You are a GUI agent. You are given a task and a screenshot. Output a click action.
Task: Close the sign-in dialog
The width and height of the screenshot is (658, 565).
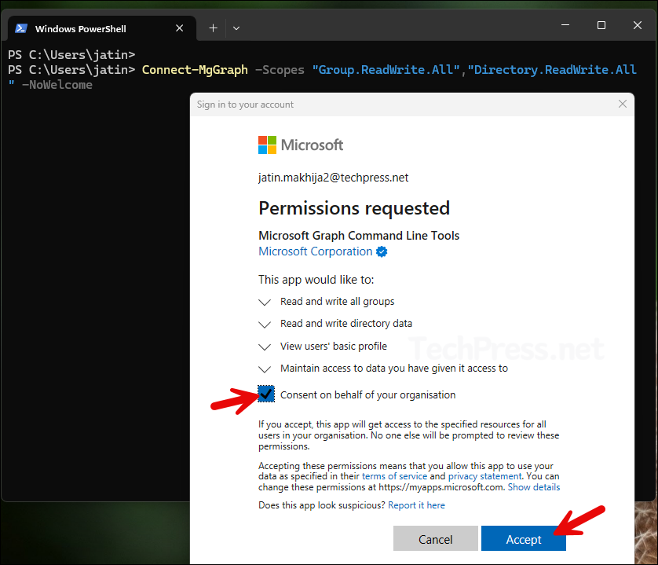click(x=623, y=104)
